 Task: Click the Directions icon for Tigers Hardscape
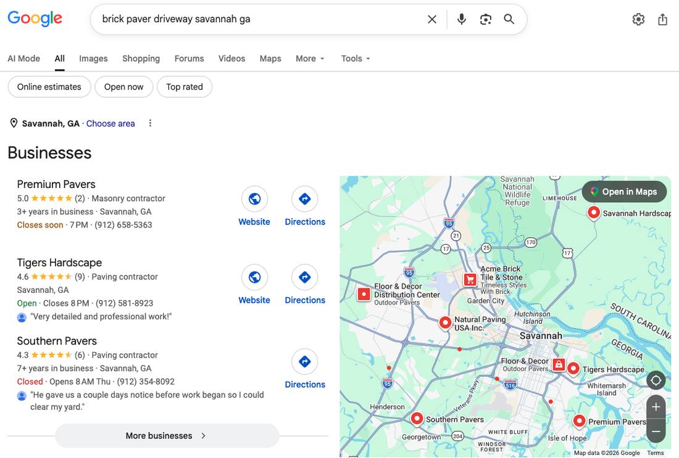tap(305, 277)
